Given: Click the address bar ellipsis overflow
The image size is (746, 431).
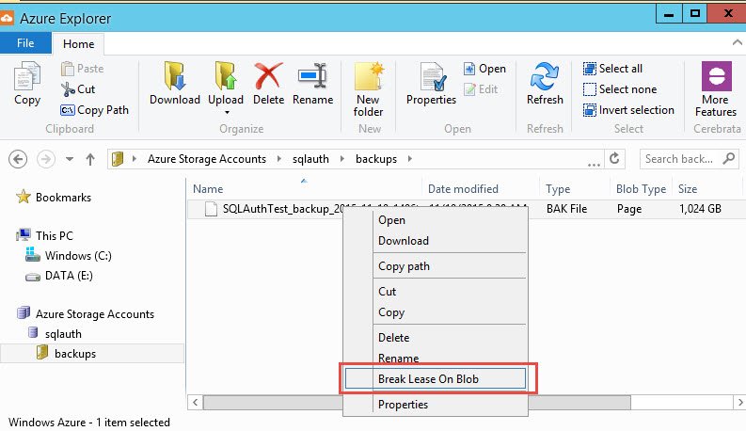Looking at the screenshot, I should pyautogui.click(x=594, y=164).
